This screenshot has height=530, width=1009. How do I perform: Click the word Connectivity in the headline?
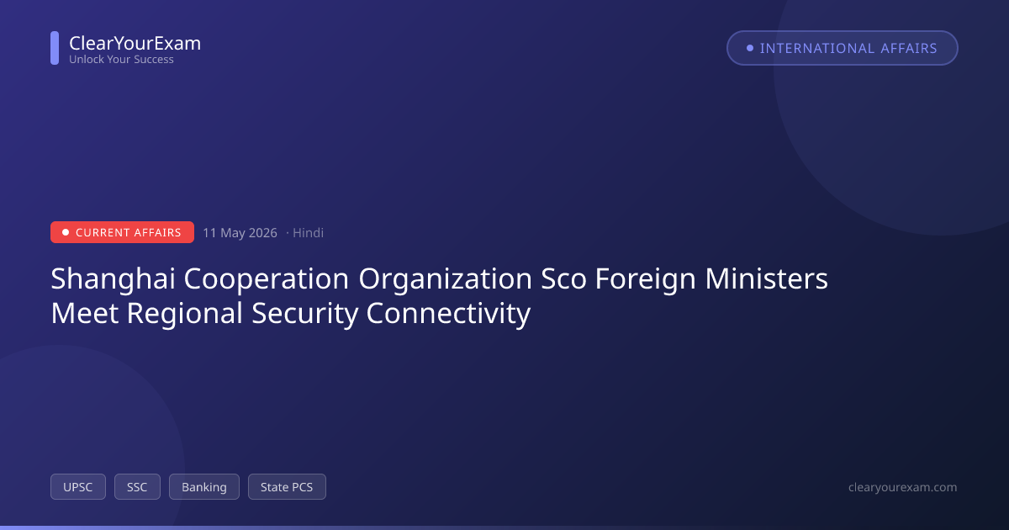448,314
